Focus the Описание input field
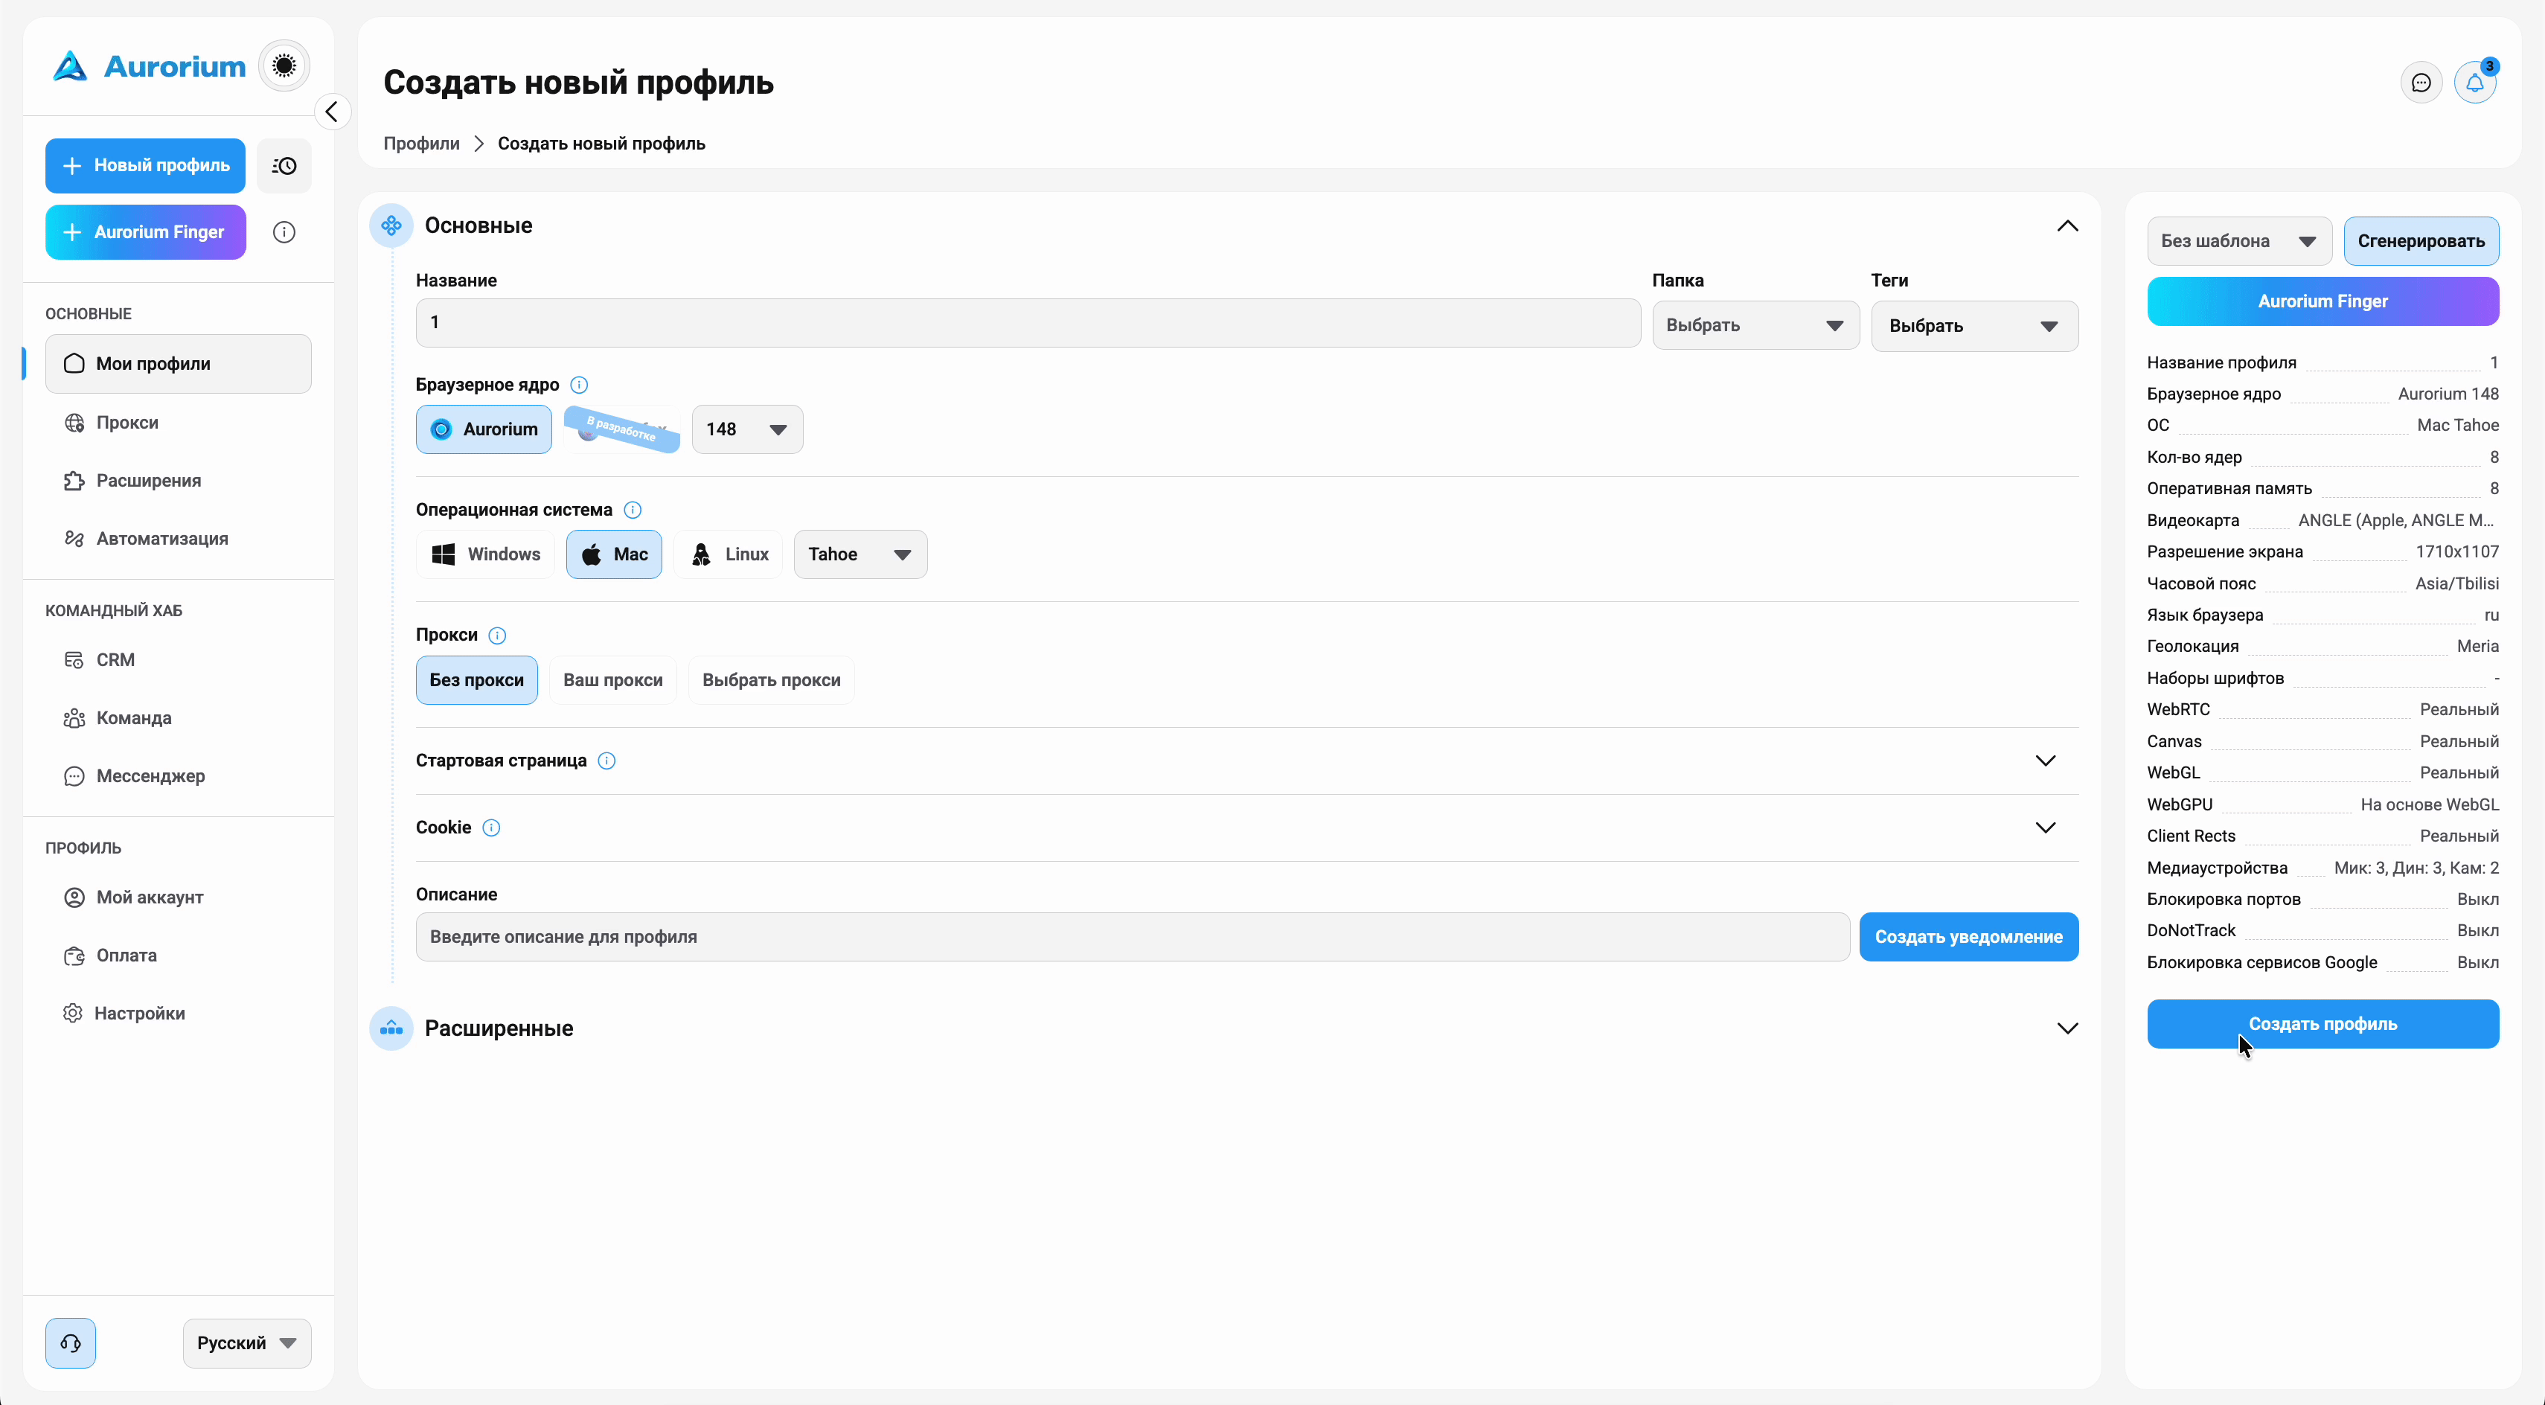 pos(1132,937)
